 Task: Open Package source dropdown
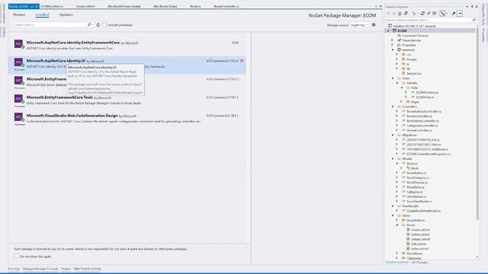[359, 25]
